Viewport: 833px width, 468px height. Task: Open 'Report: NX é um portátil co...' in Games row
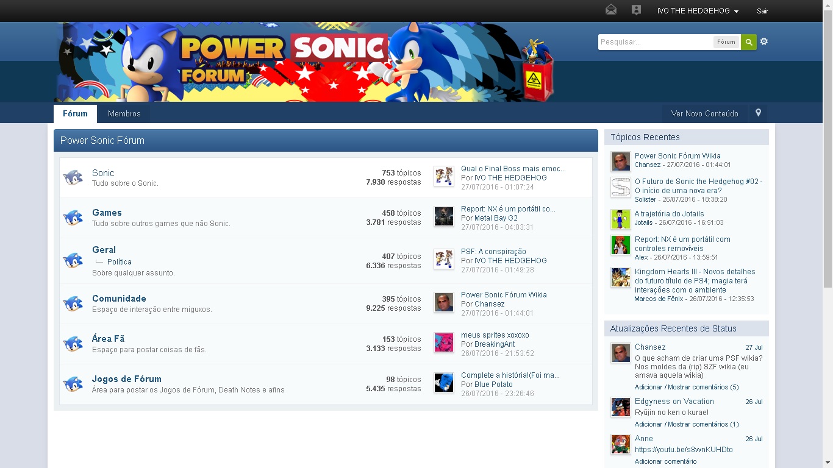(x=508, y=209)
